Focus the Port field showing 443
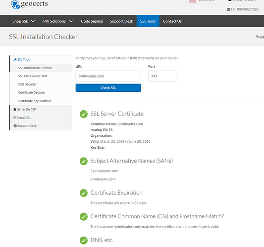 (162, 76)
